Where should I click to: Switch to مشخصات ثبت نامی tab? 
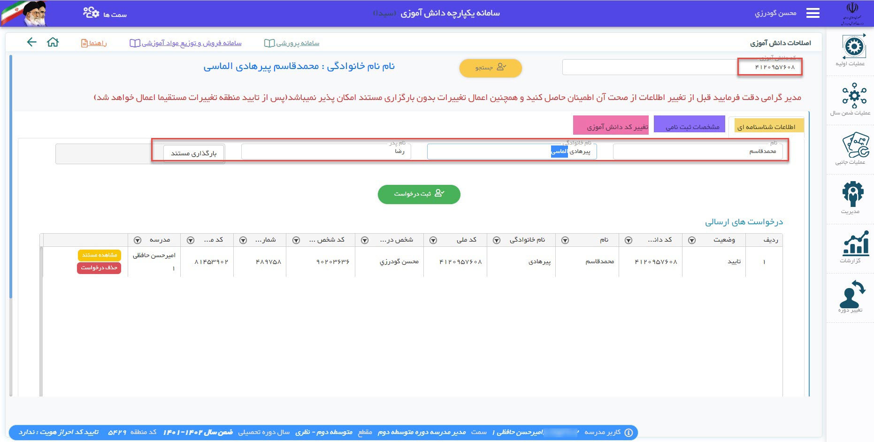tap(689, 125)
